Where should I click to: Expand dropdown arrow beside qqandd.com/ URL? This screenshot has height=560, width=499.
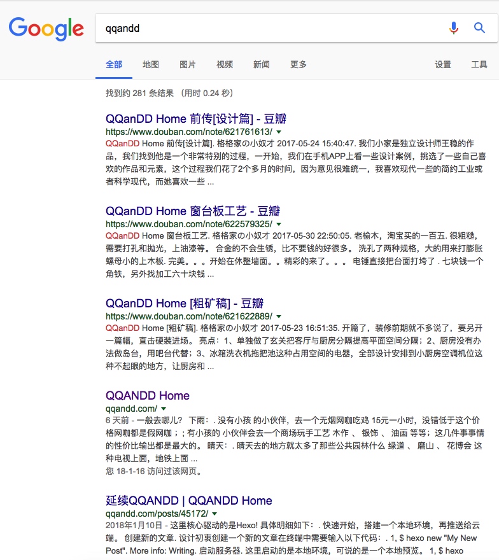pyautogui.click(x=164, y=409)
